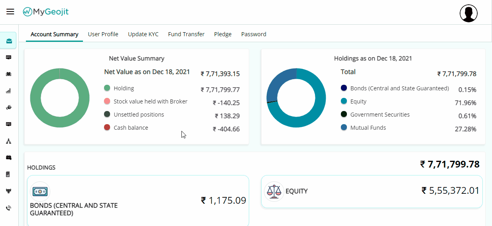This screenshot has height=226, width=492.
Task: Click the hand-holding icon in sidebar
Action: click(8, 107)
